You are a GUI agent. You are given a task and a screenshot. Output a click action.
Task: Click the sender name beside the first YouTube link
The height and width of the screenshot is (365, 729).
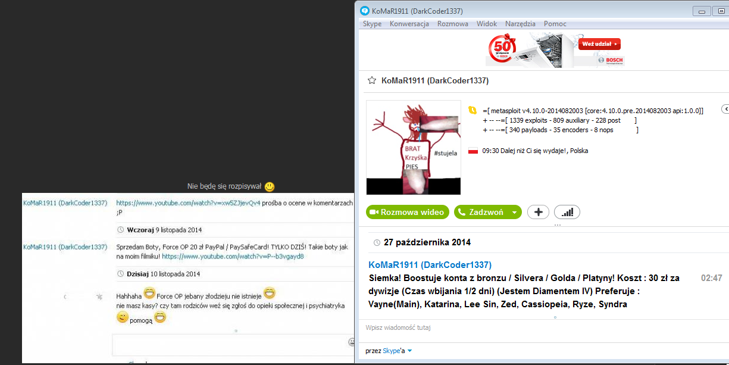65,202
